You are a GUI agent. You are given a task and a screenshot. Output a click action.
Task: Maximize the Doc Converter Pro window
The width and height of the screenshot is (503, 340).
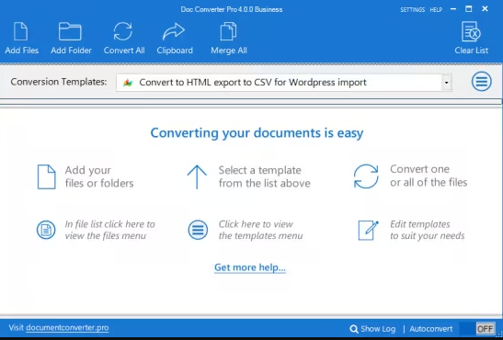pos(469,9)
